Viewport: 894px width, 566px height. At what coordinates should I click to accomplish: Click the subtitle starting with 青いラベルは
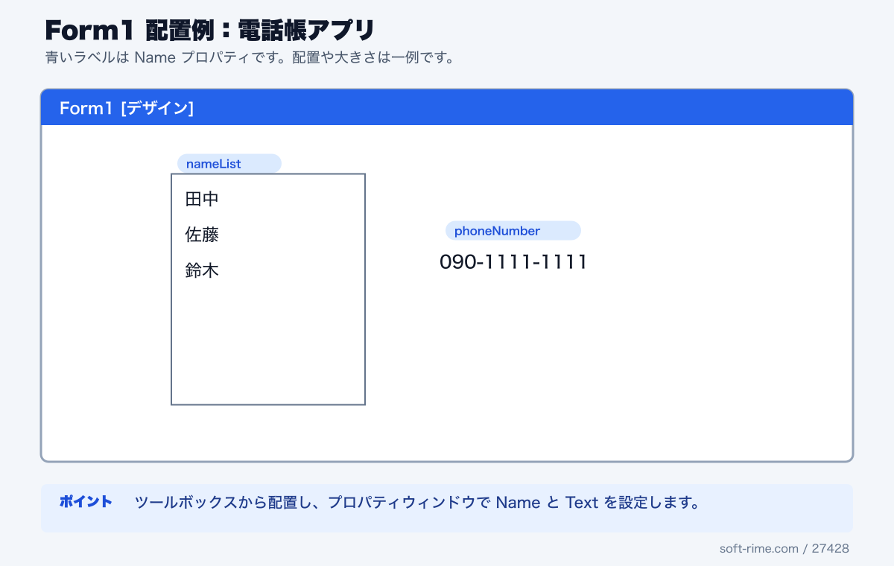(250, 58)
